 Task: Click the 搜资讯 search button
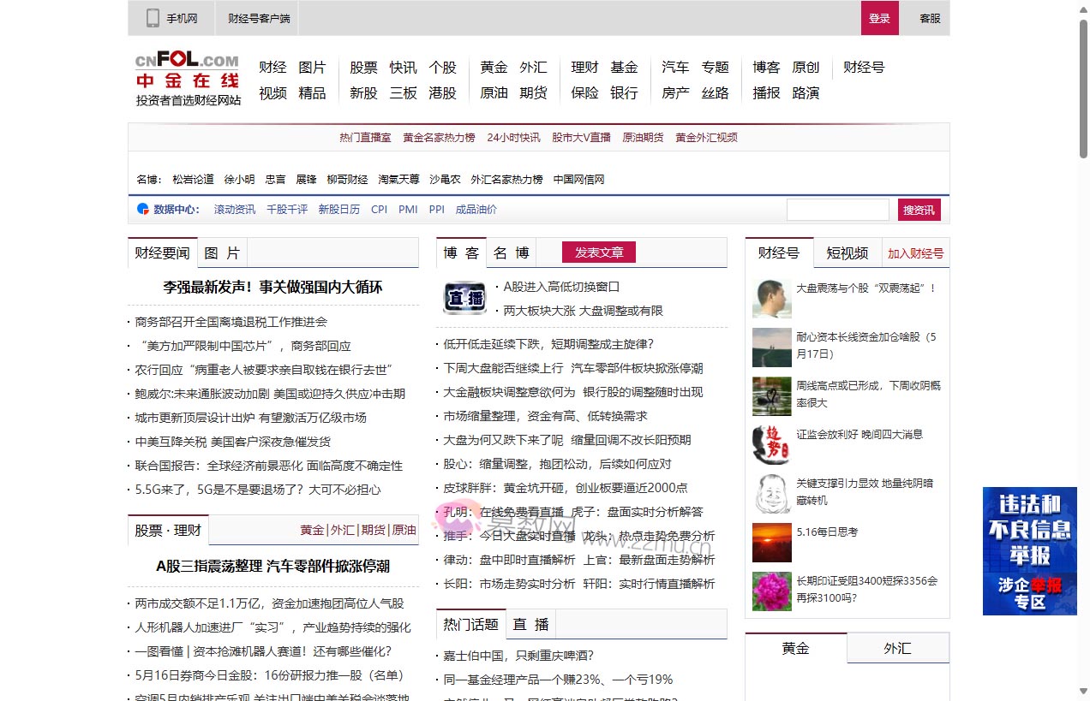918,209
